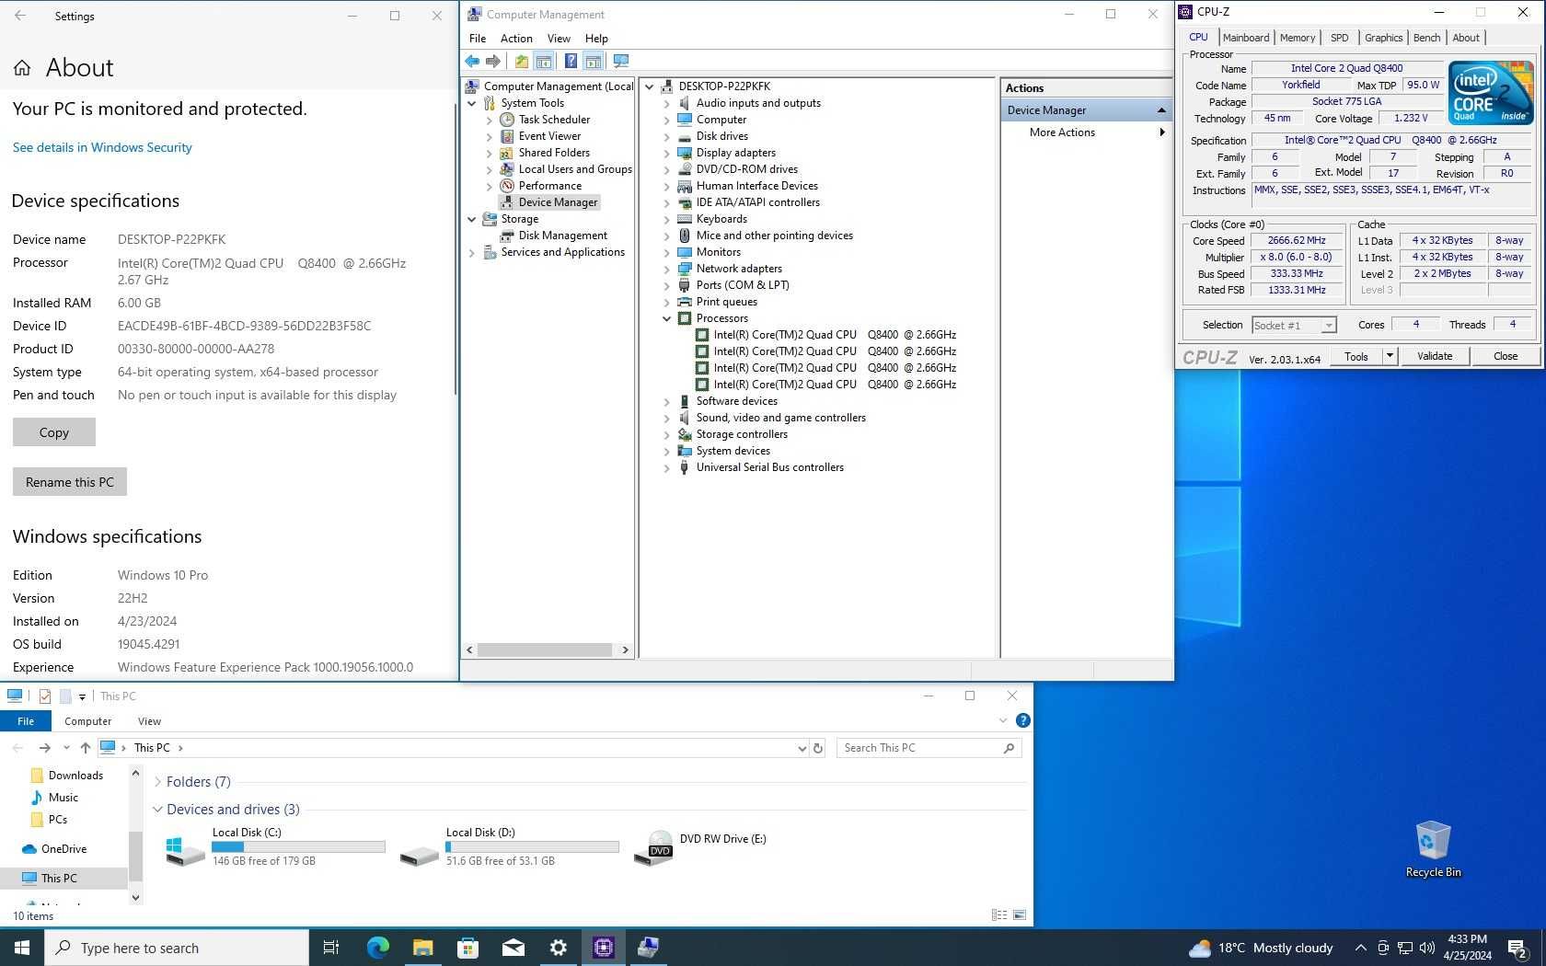Click Settings back arrow
Screen dimensions: 1546x966
(20, 16)
